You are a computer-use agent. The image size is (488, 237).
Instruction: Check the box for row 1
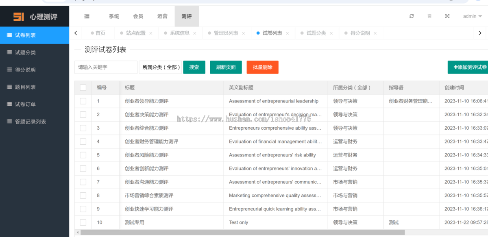pos(83,101)
